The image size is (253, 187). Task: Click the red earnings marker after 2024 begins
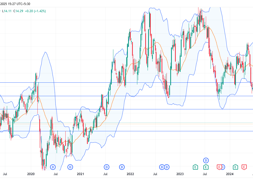click(x=244, y=167)
